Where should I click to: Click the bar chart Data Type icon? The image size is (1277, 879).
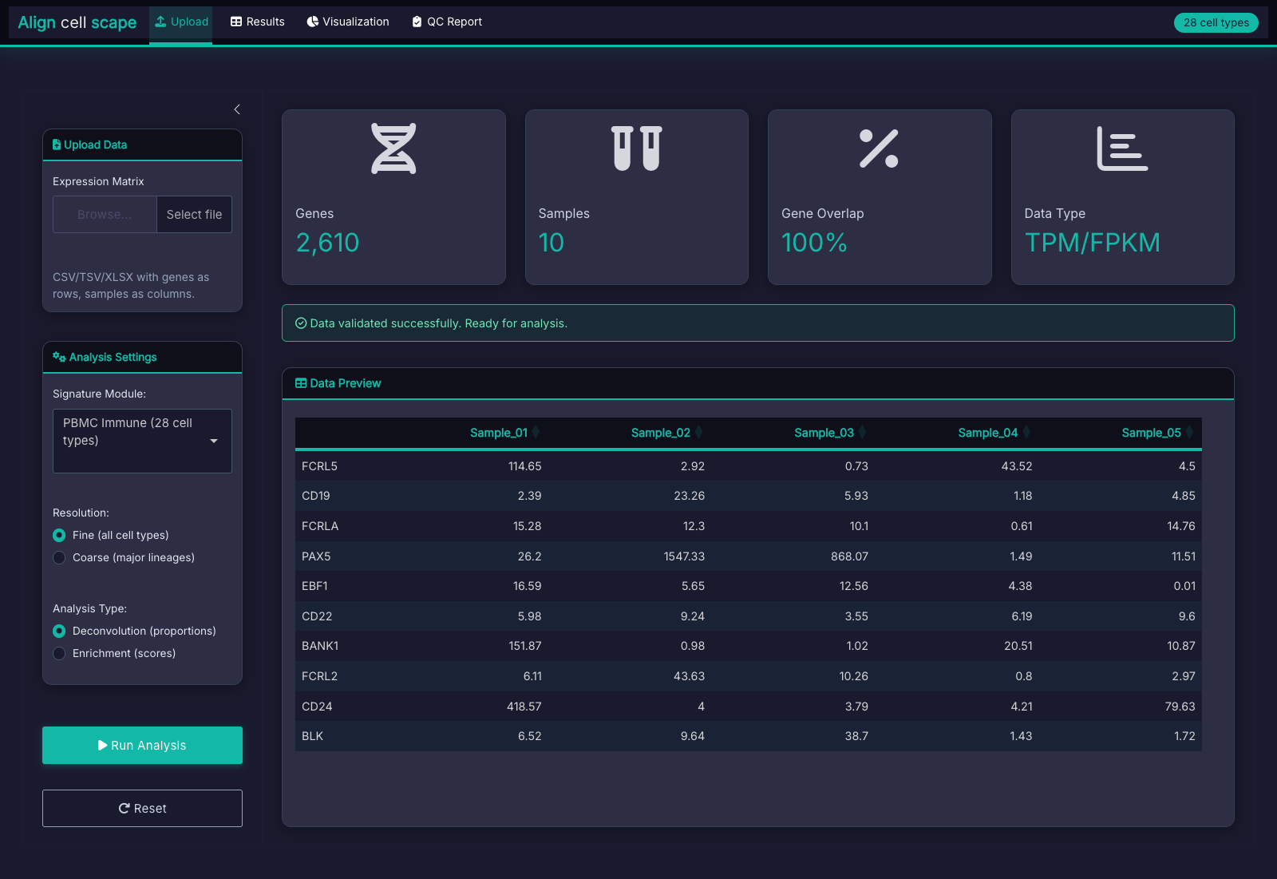(x=1122, y=148)
